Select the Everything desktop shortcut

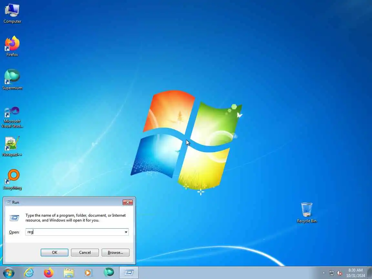coord(12,180)
